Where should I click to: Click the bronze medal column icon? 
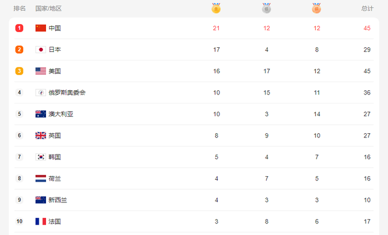click(x=316, y=8)
